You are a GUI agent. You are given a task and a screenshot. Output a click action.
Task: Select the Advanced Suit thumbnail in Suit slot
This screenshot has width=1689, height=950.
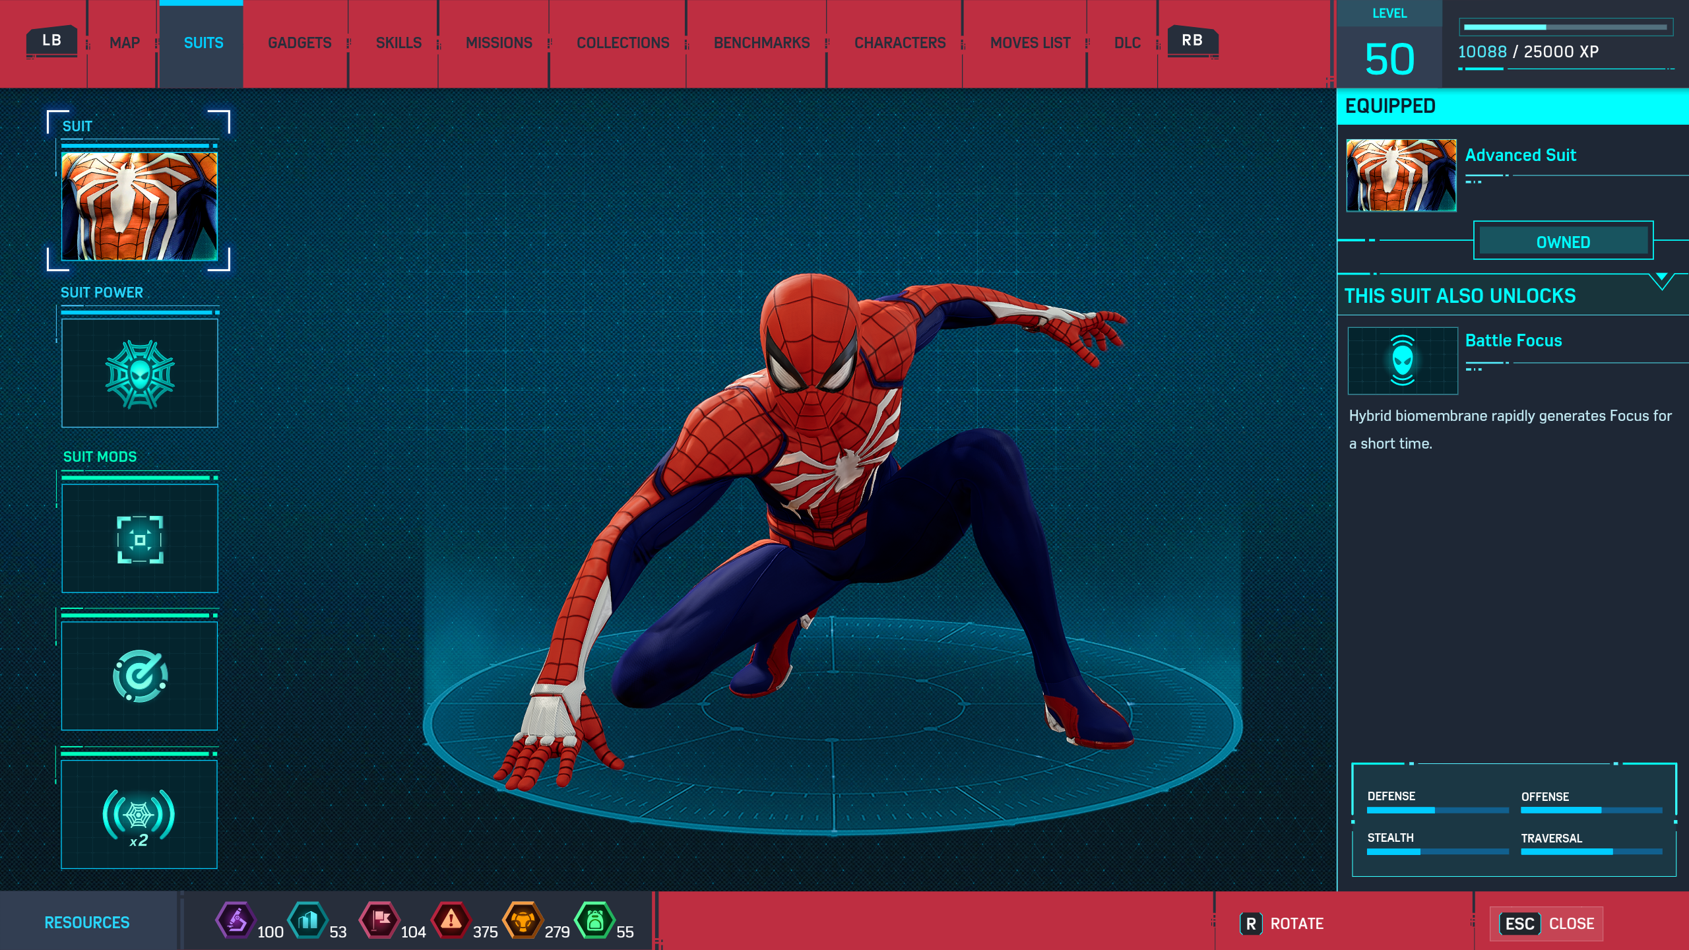(139, 206)
